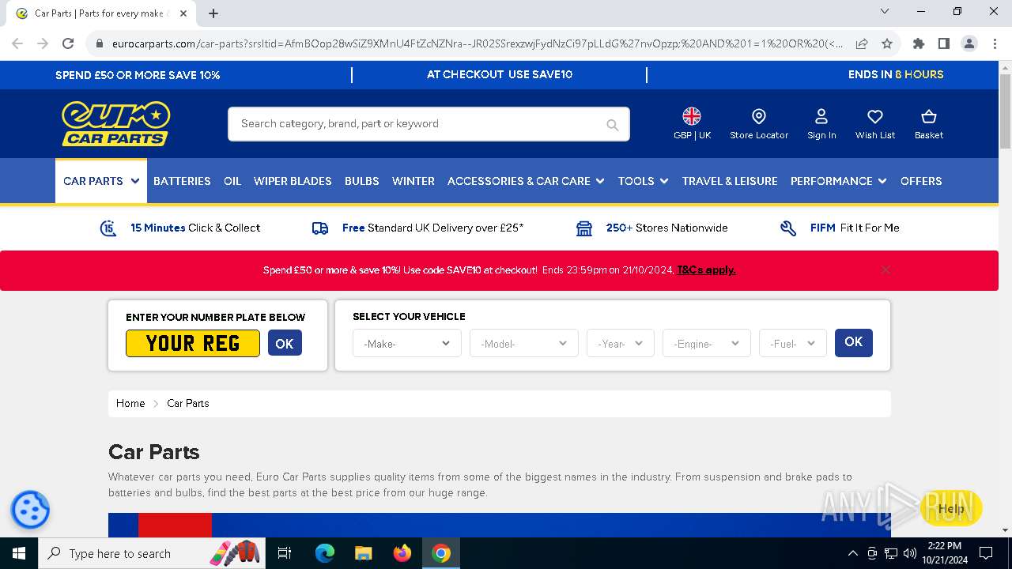The height and width of the screenshot is (569, 1012).
Task: Open the Offers menu item
Action: click(x=921, y=181)
